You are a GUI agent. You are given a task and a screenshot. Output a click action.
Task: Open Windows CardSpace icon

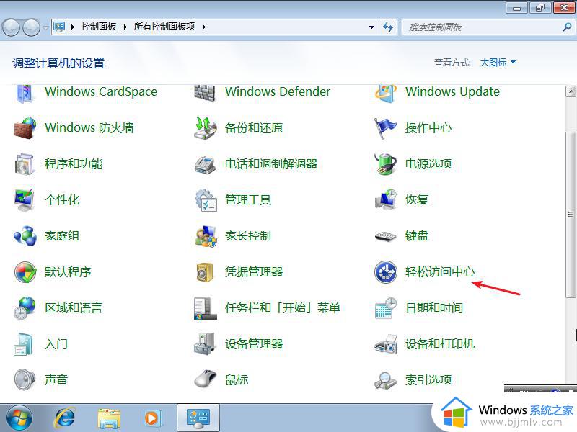coord(25,93)
